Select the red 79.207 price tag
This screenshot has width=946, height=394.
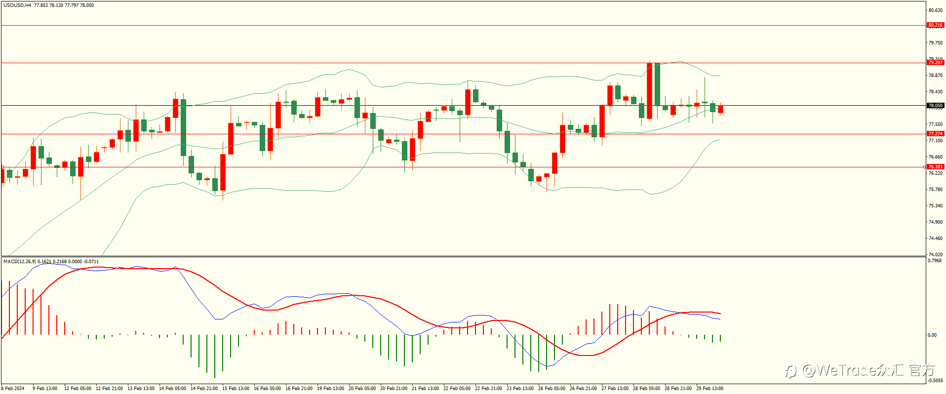pyautogui.click(x=935, y=63)
